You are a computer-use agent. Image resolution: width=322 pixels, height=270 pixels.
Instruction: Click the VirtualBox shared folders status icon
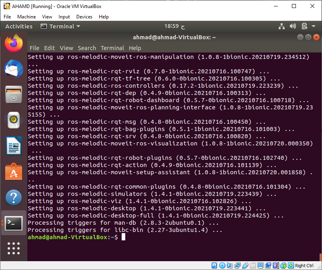coord(253,266)
